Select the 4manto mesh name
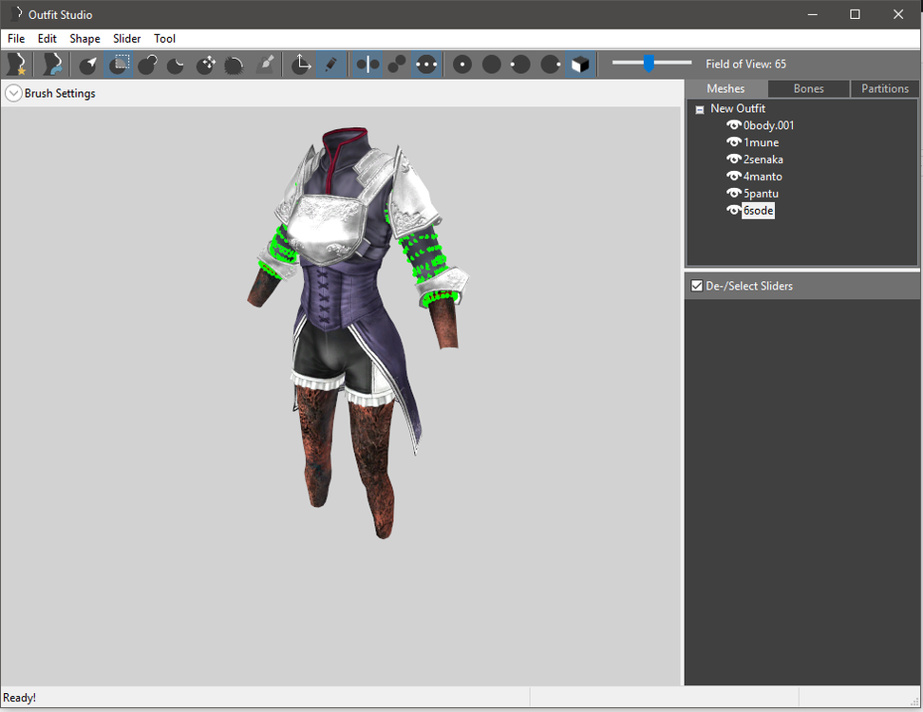The height and width of the screenshot is (712, 923). (763, 177)
